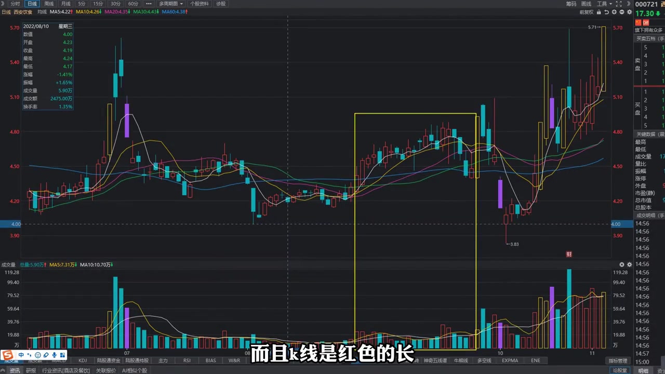
Task: Switch to the 明细 details tab
Action: (643, 370)
